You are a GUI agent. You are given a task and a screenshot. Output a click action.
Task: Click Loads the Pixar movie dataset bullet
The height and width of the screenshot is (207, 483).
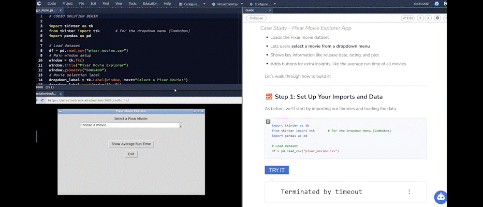(299, 37)
